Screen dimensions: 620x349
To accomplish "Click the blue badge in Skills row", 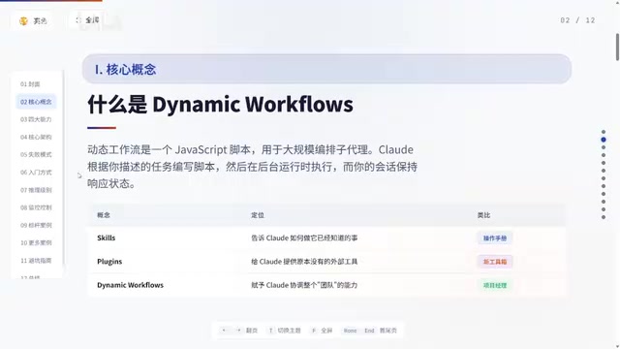I will tap(495, 238).
